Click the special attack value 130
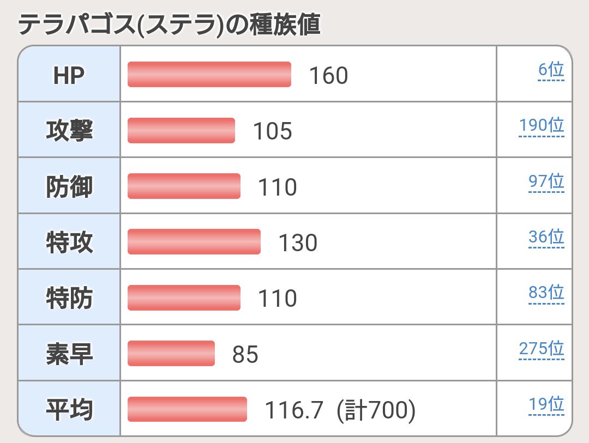This screenshot has width=589, height=443. tap(298, 242)
